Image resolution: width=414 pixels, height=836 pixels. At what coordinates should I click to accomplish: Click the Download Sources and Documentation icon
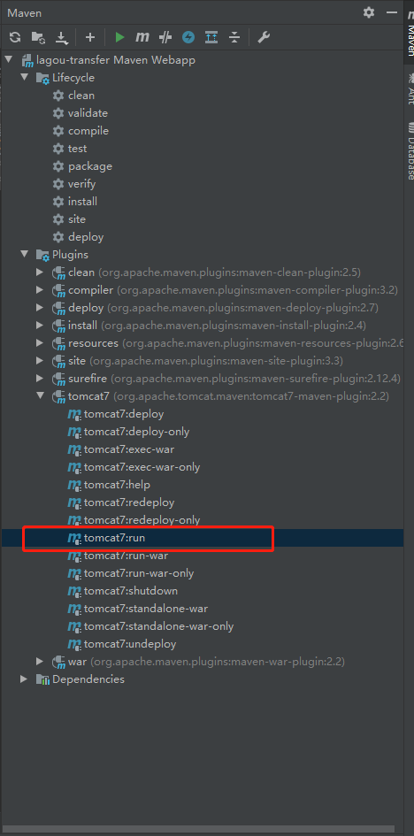(x=62, y=37)
